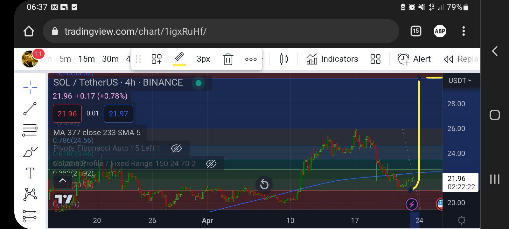
Task: Click the browser address bar URL
Action: pos(136,31)
